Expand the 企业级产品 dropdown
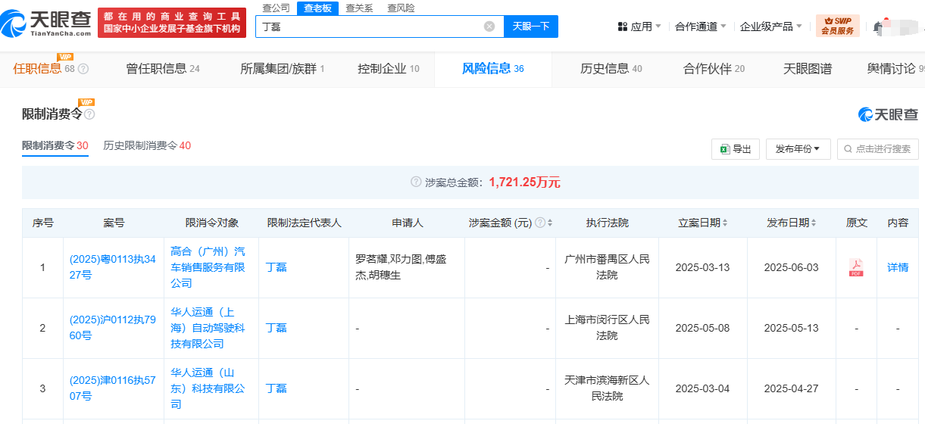The image size is (925, 424). pos(771,26)
